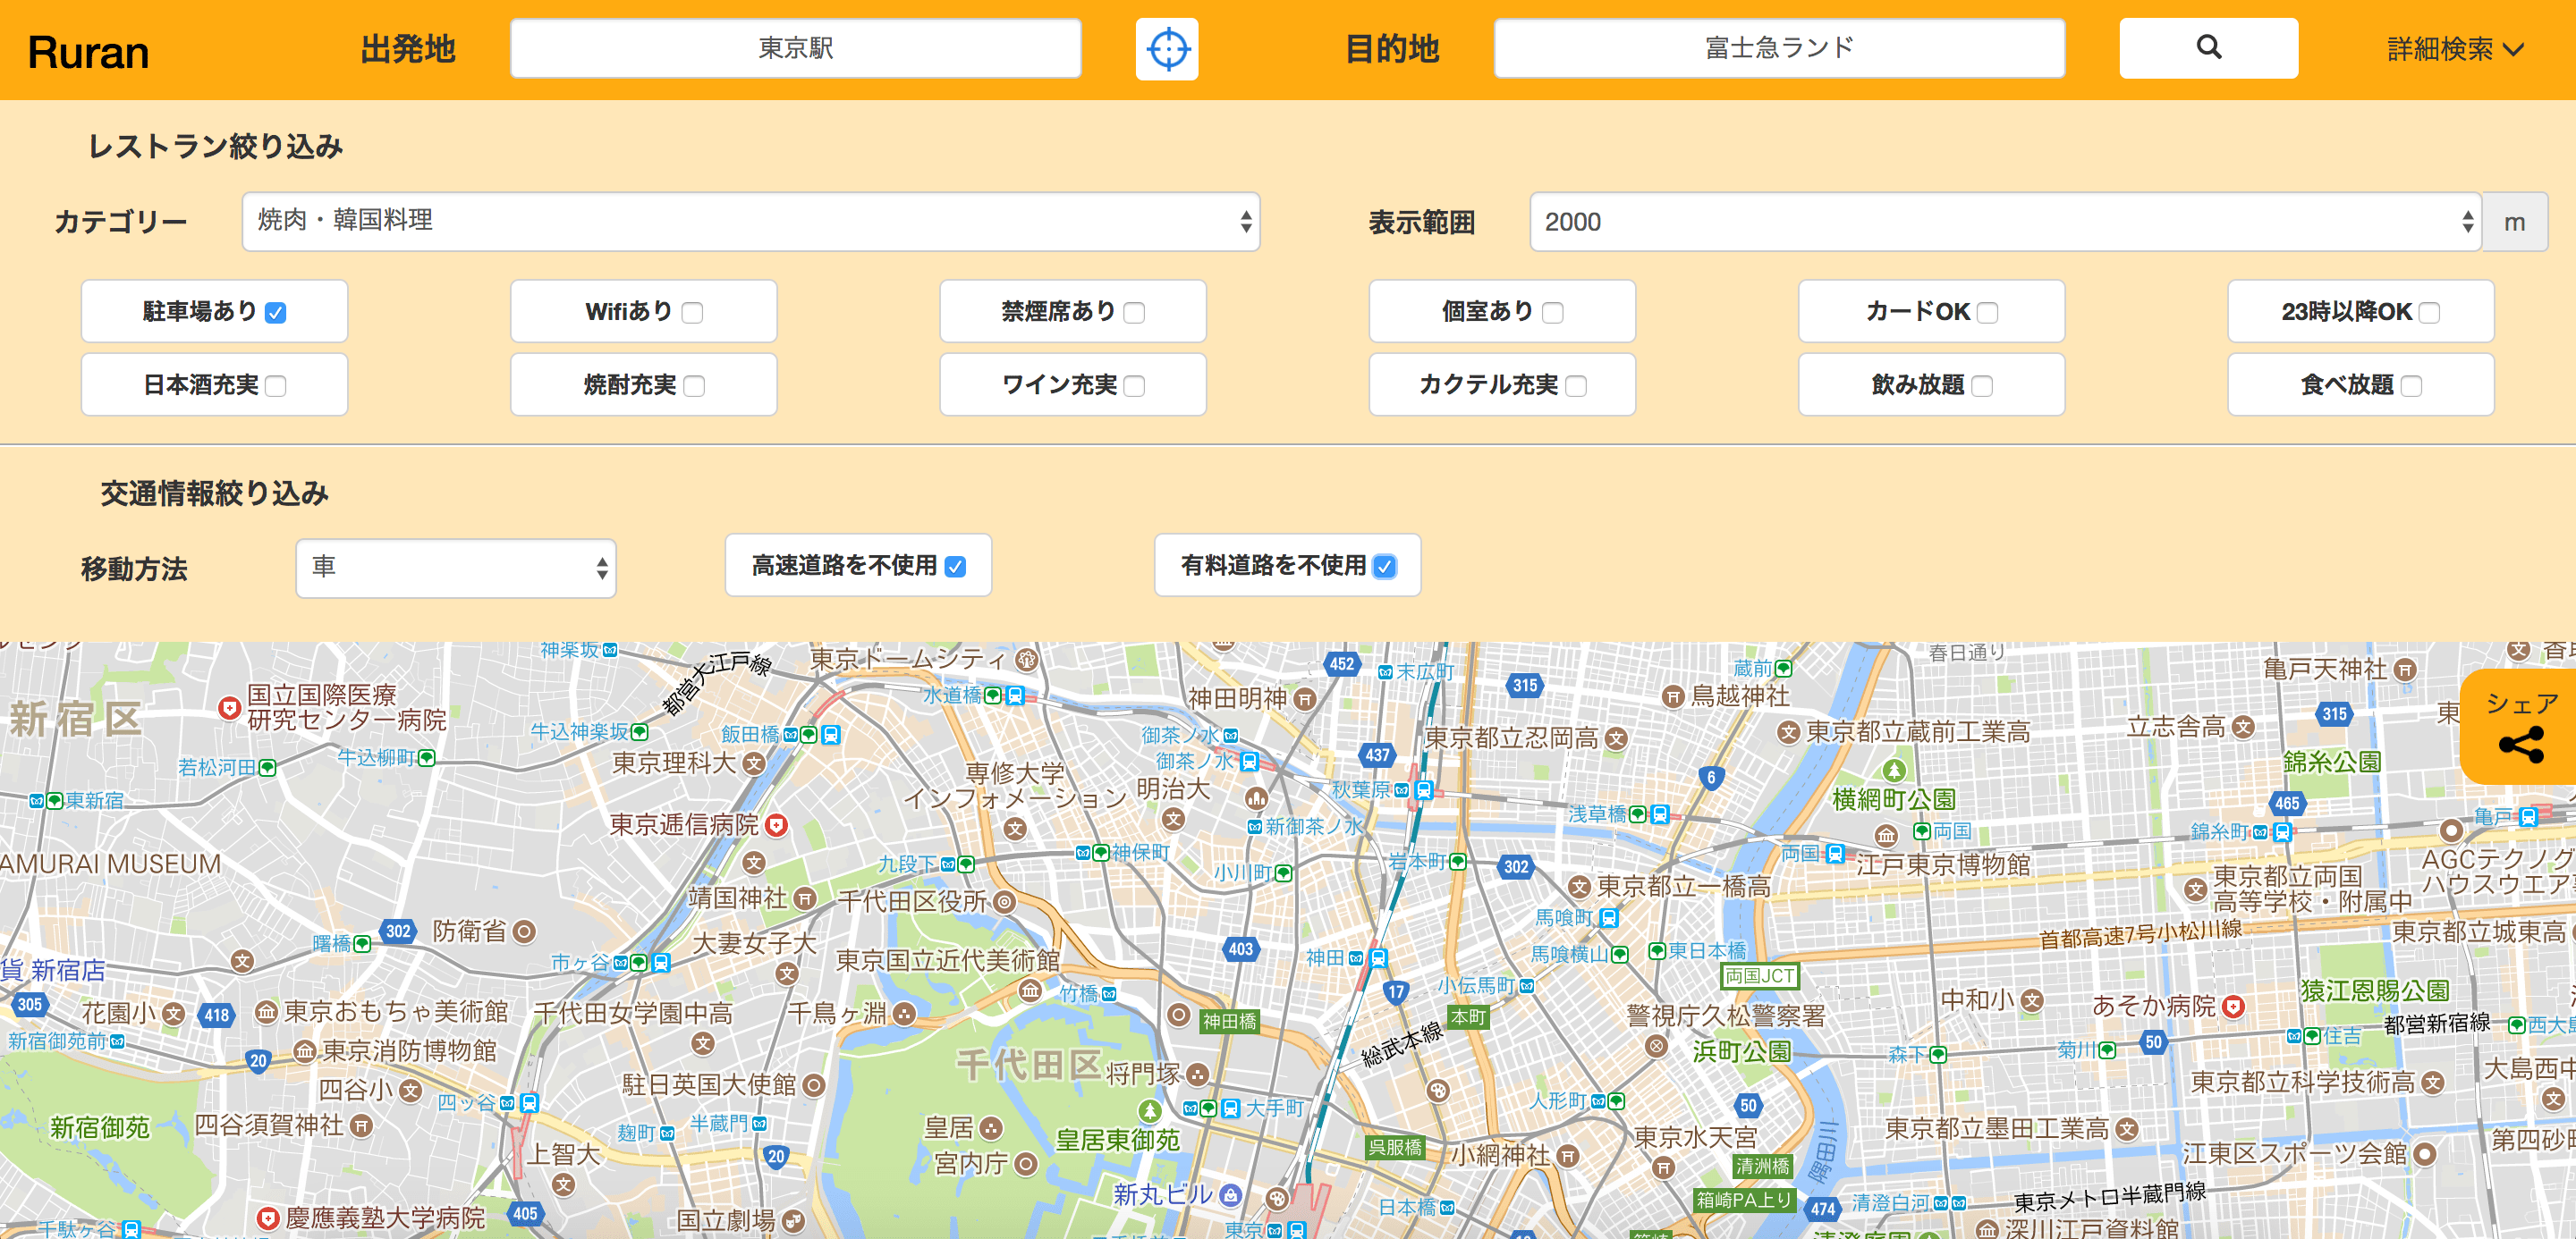Click the shrine icon next to 靖国神社
Screen dimensions: 2576x1239
pyautogui.click(x=804, y=898)
